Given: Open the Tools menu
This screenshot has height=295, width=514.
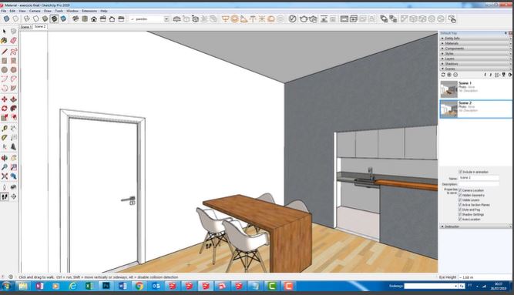Looking at the screenshot, I should pos(59,11).
